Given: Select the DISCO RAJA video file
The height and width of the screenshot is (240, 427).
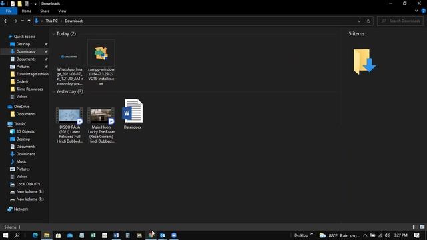Looking at the screenshot, I should click(69, 125).
